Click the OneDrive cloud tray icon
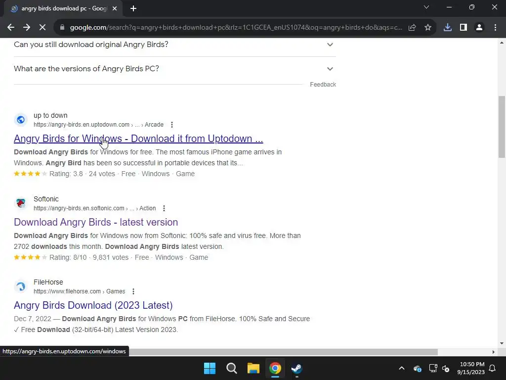 tap(418, 368)
